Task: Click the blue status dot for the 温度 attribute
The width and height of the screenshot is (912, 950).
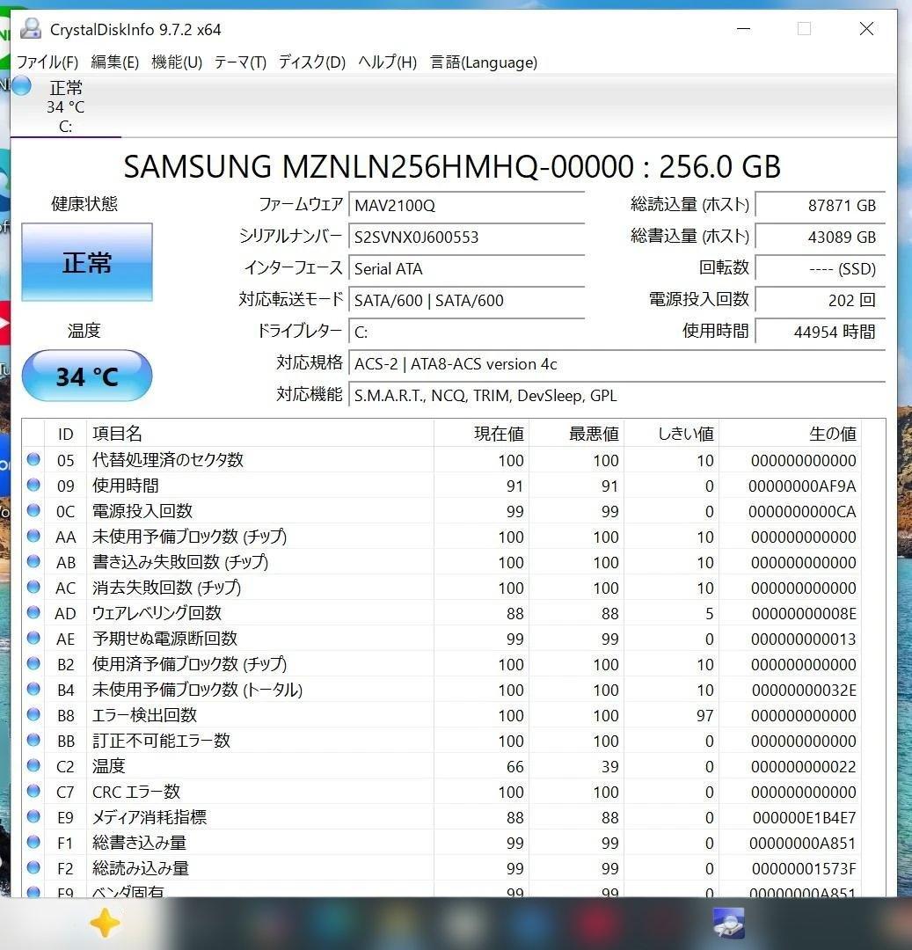Action: point(34,766)
